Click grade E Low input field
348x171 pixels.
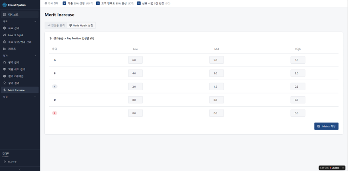(135, 113)
